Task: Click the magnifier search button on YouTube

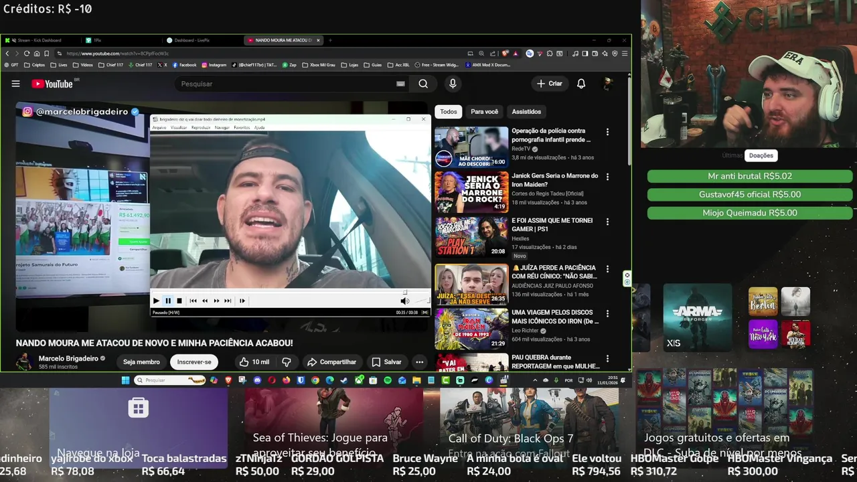Action: tap(423, 84)
